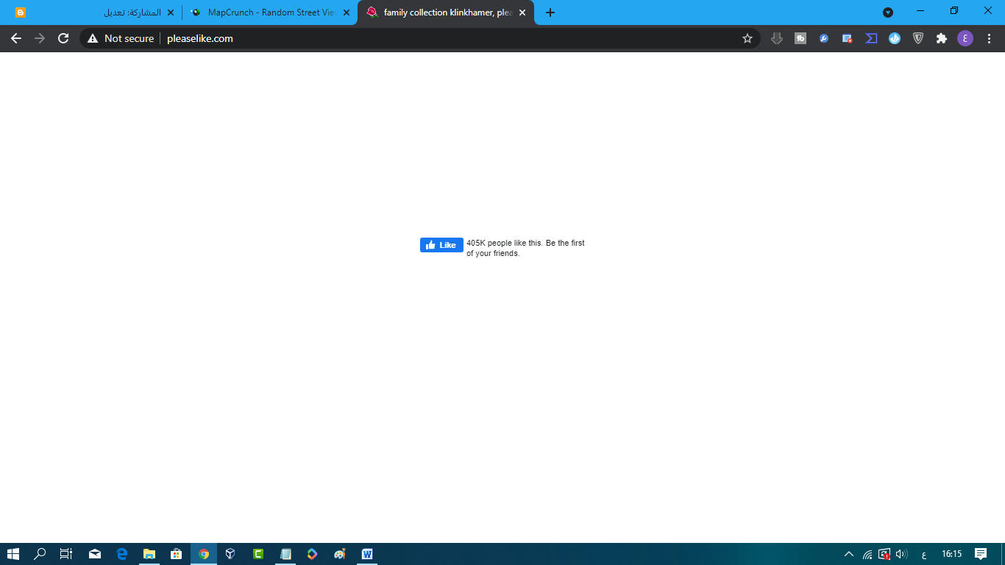Select the family collection klinkhamer tab
1005x565 pixels.
[446, 13]
